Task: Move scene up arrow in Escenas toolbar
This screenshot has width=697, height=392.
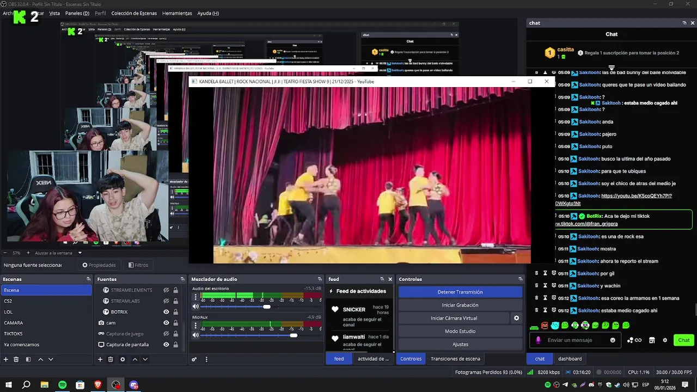Action: tap(41, 359)
